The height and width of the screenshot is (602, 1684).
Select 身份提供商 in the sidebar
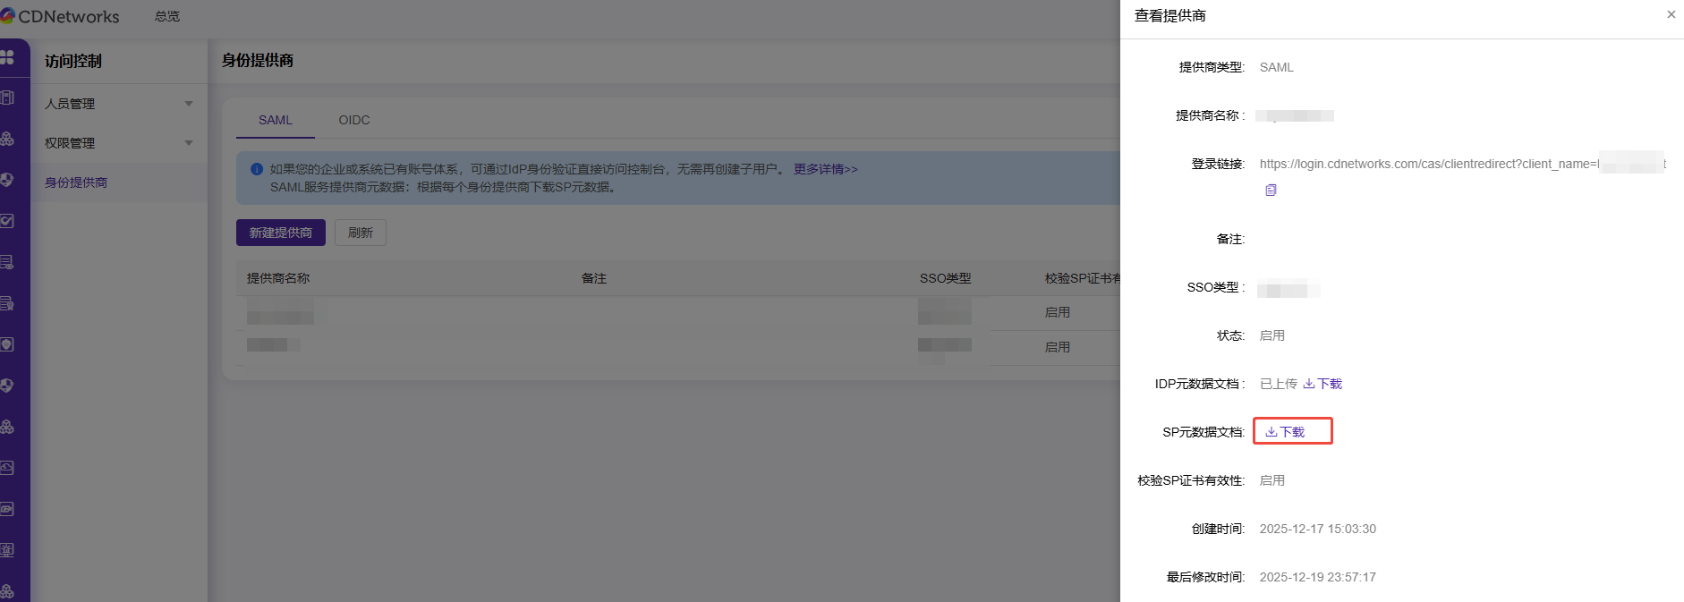[76, 182]
